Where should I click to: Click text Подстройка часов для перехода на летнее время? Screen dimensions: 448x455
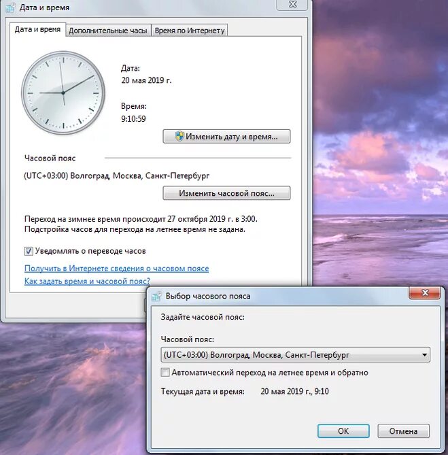pyautogui.click(x=116, y=229)
